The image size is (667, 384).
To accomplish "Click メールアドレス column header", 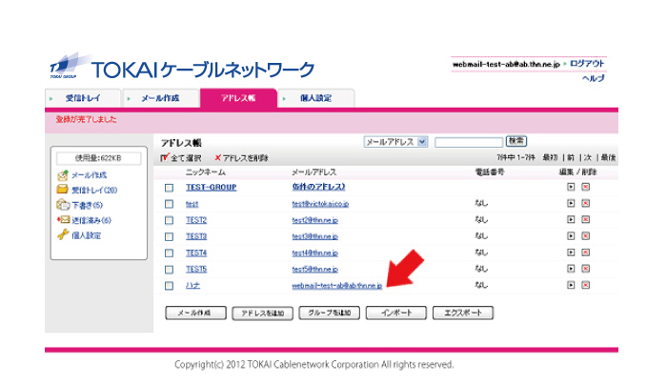I will pos(313,172).
